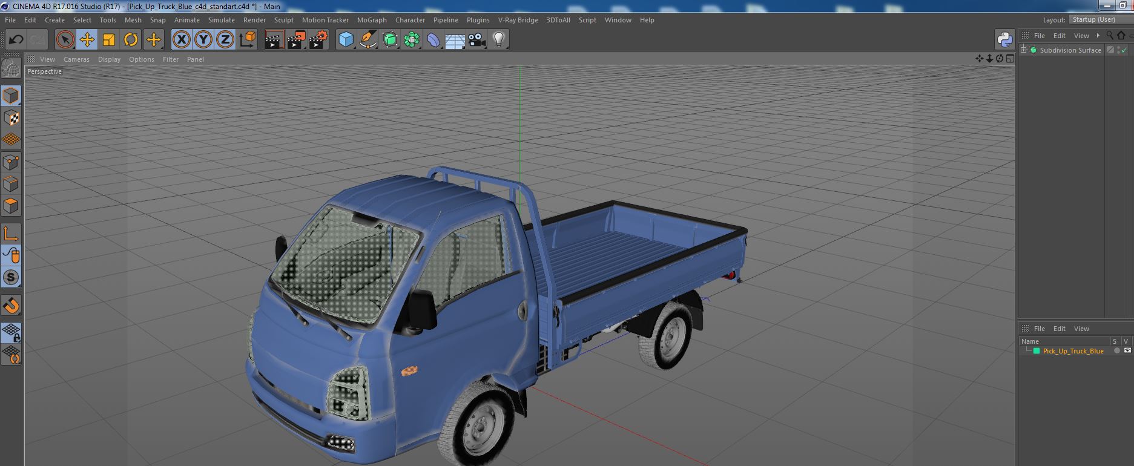
Task: Open the viewport Options menu
Action: pyautogui.click(x=141, y=59)
